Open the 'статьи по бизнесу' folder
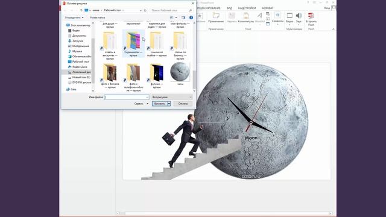The width and height of the screenshot is (386, 217). coord(180,46)
